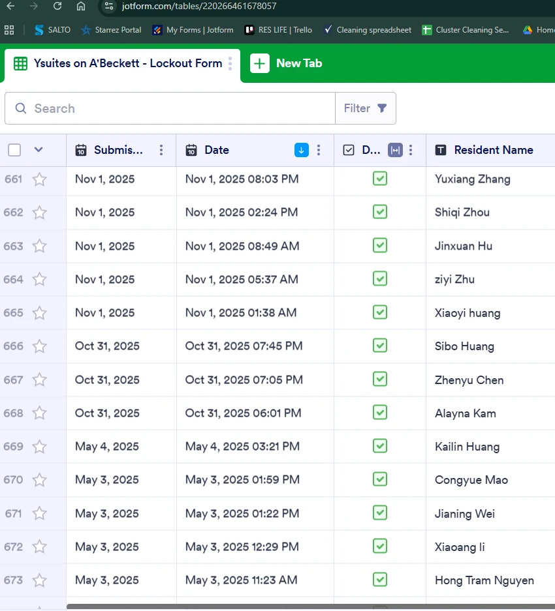555x611 pixels.
Task: Click the plus icon next to New Tab
Action: (260, 63)
